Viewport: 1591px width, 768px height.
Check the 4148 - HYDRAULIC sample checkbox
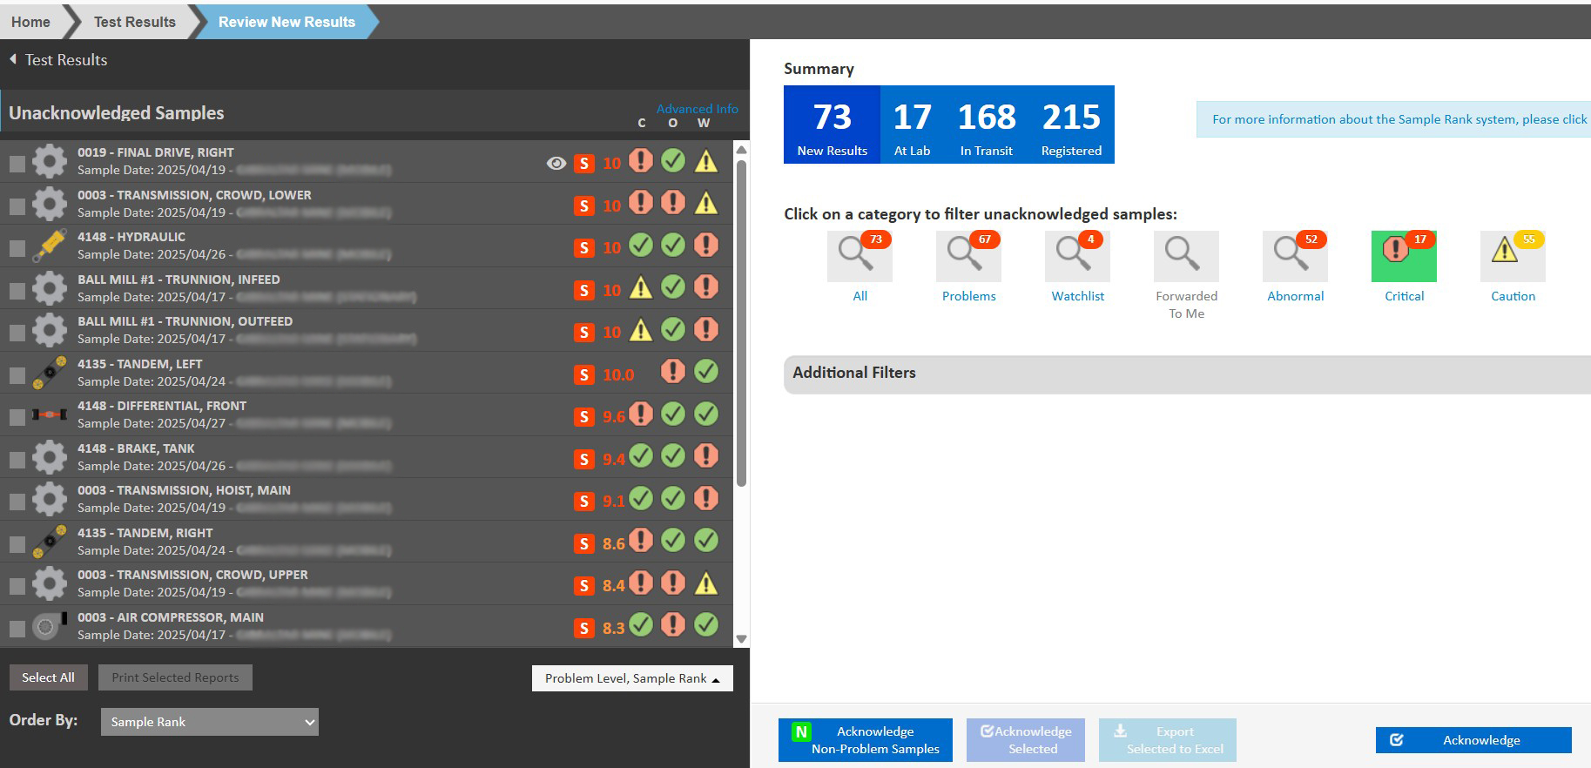click(17, 248)
